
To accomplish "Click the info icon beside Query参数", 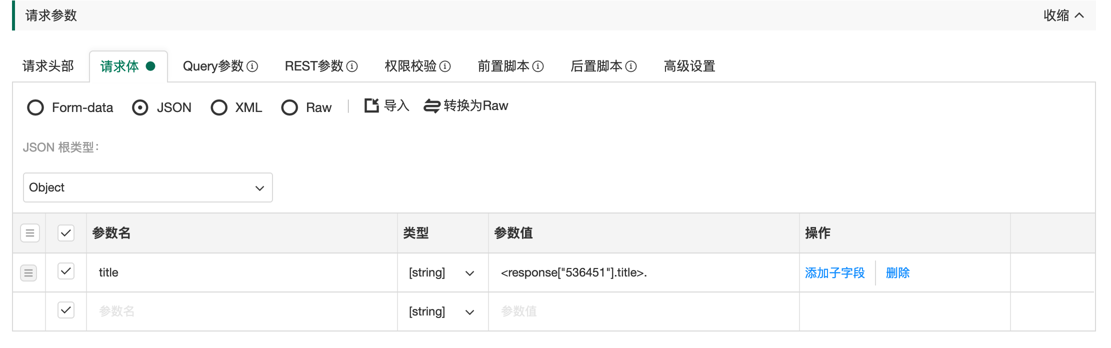I will pyautogui.click(x=252, y=66).
